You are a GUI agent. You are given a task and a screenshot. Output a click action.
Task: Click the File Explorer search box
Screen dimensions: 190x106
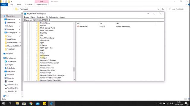[x=178, y=9]
